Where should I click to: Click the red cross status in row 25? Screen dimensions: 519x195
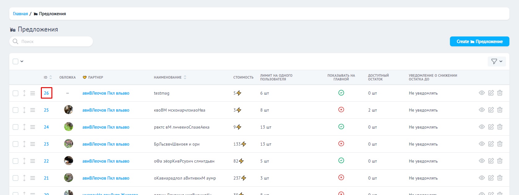click(341, 110)
